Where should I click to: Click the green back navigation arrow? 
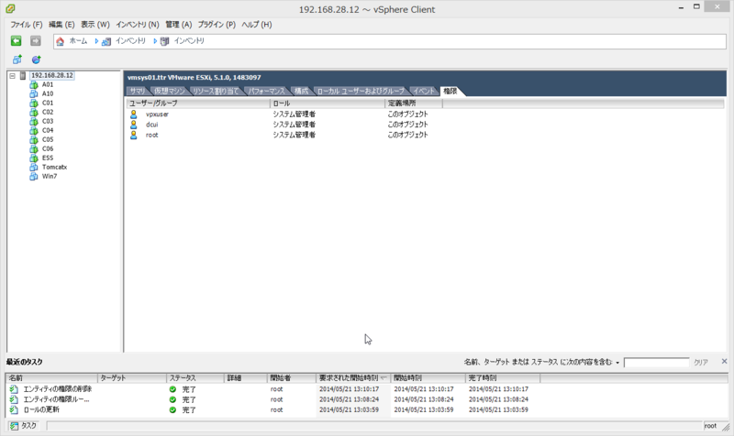click(x=16, y=41)
